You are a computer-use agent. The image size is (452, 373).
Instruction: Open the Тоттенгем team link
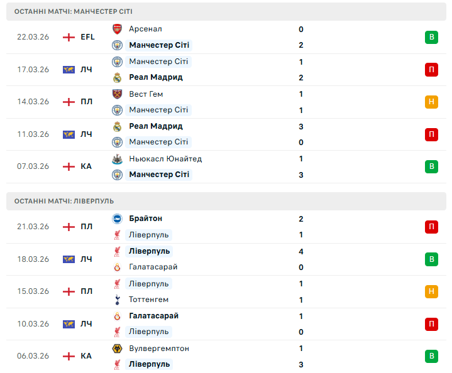coord(148,300)
